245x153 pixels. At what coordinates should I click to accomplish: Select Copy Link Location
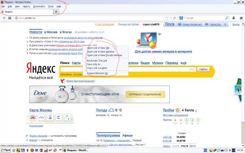pos(105,68)
